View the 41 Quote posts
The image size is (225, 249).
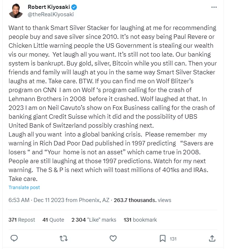(53, 219)
